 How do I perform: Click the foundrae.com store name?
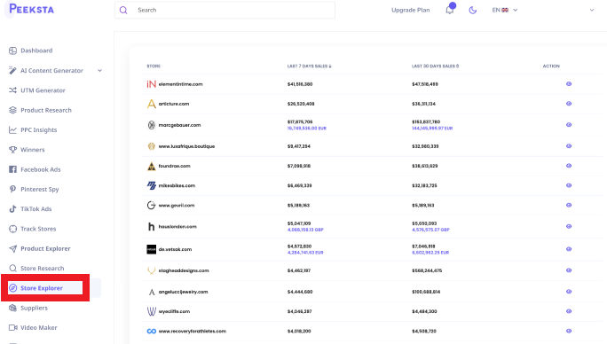174,166
